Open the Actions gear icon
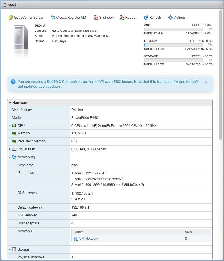This screenshot has width=224, height=261. (x=171, y=18)
